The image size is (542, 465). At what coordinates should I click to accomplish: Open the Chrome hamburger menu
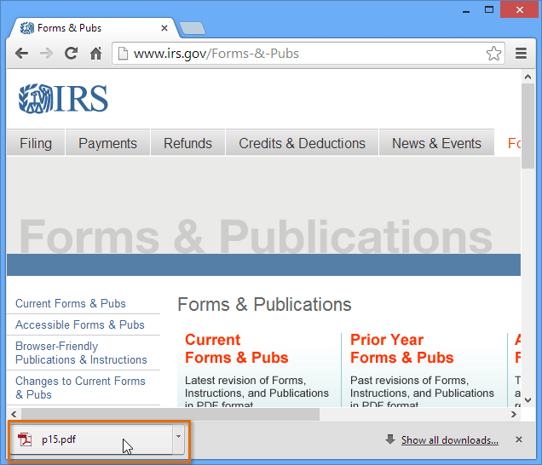pos(521,53)
